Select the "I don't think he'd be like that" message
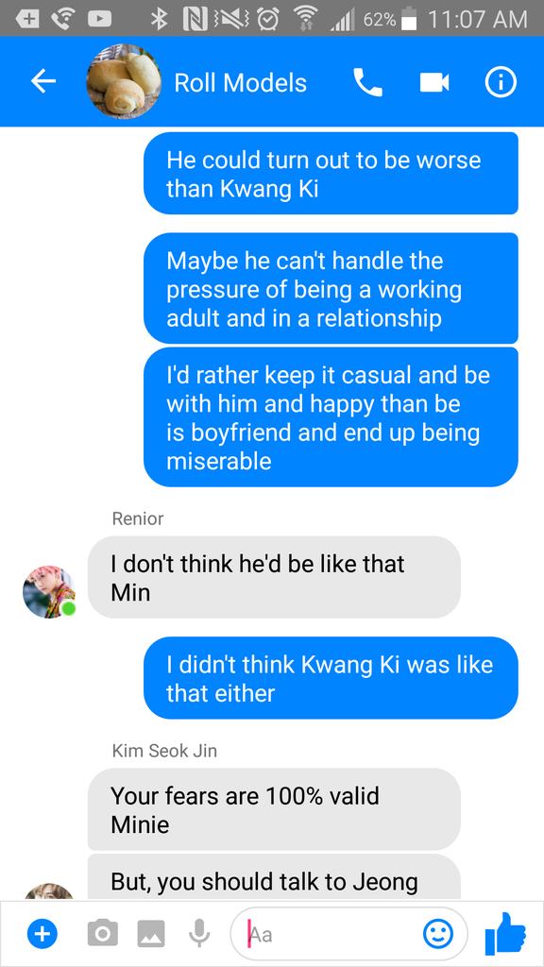Screen dimensions: 544x967 pyautogui.click(x=274, y=577)
